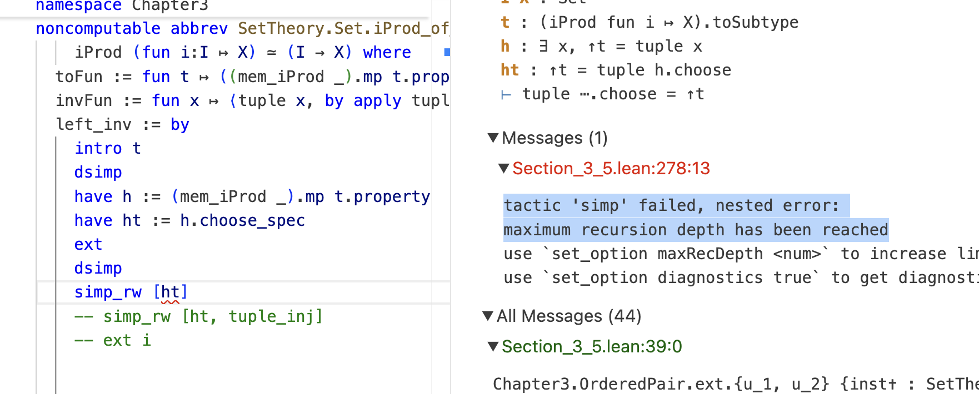
Task: Click the triangle beside Section_3_5.lean:278:13
Action: click(504, 168)
